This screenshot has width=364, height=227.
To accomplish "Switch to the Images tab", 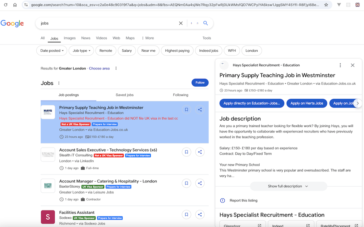I will coord(70,38).
